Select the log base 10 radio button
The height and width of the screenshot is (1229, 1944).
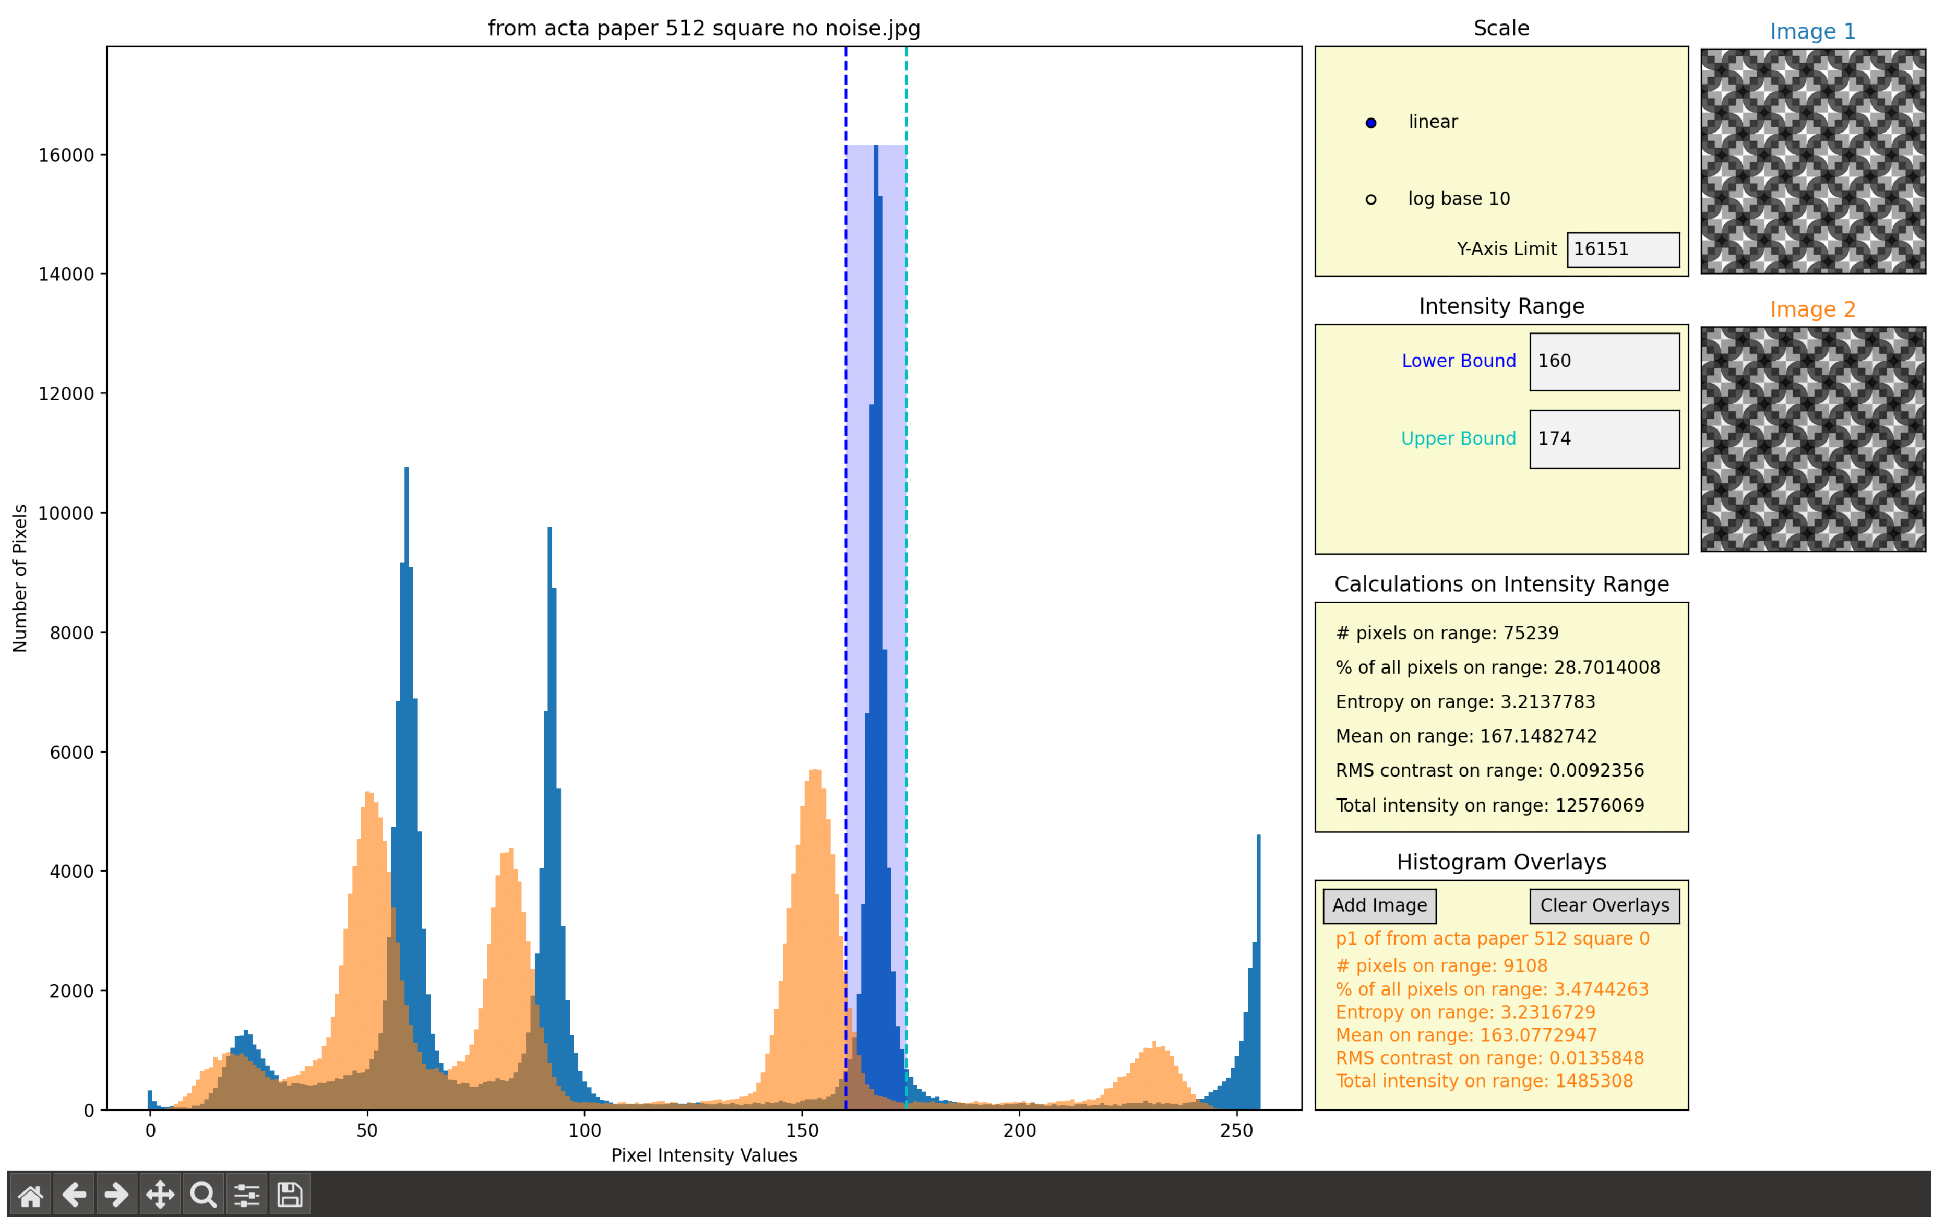click(1369, 181)
